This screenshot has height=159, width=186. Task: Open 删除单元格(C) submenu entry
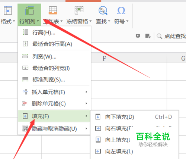pos(54,103)
